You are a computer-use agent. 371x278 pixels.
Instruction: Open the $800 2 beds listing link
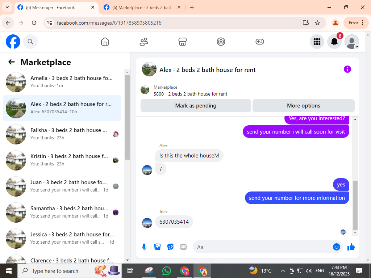[x=191, y=94]
